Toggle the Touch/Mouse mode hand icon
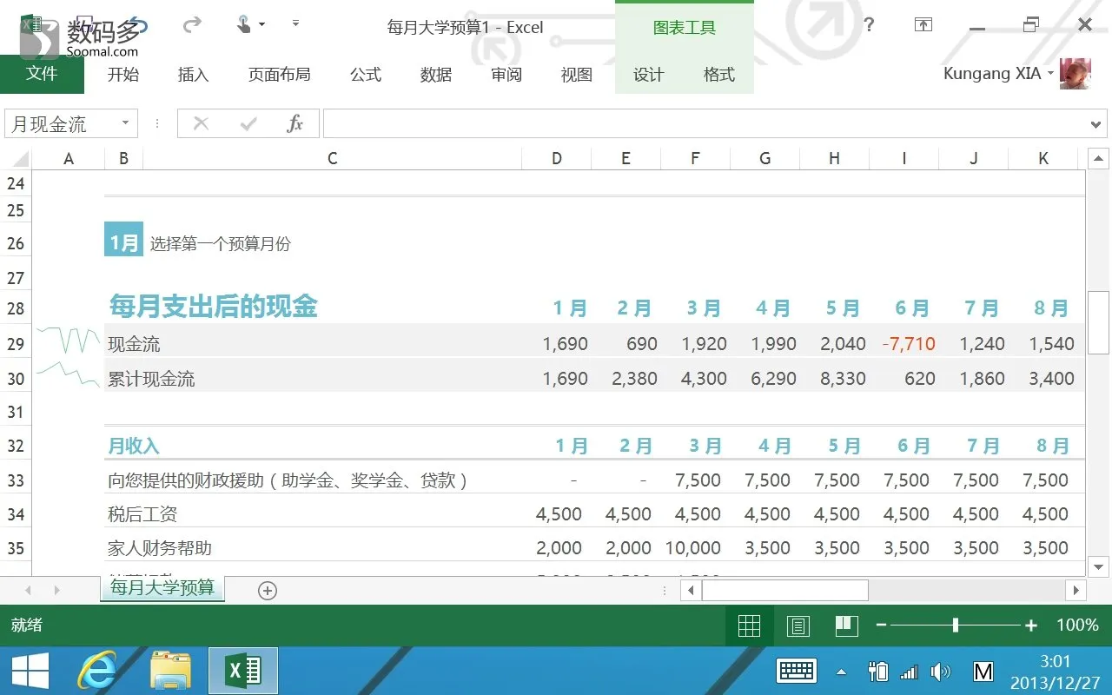 244,25
